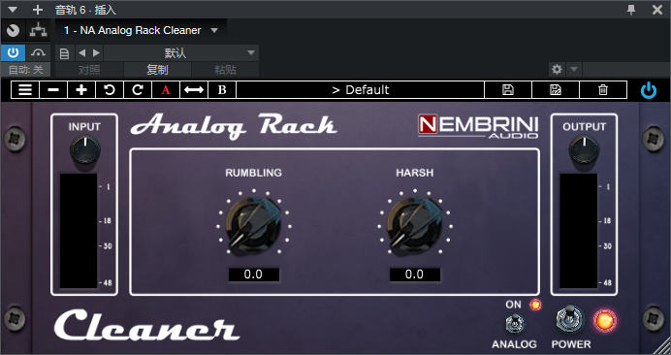Click the undo arrow icon
Screen dimensions: 671x355
tap(110, 90)
